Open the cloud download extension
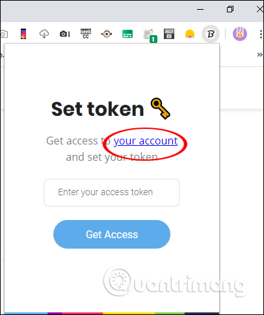 tap(44, 34)
